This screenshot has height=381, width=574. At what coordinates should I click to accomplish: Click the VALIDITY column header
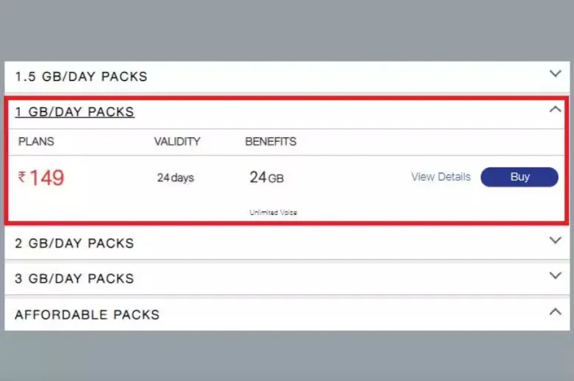pyautogui.click(x=177, y=142)
